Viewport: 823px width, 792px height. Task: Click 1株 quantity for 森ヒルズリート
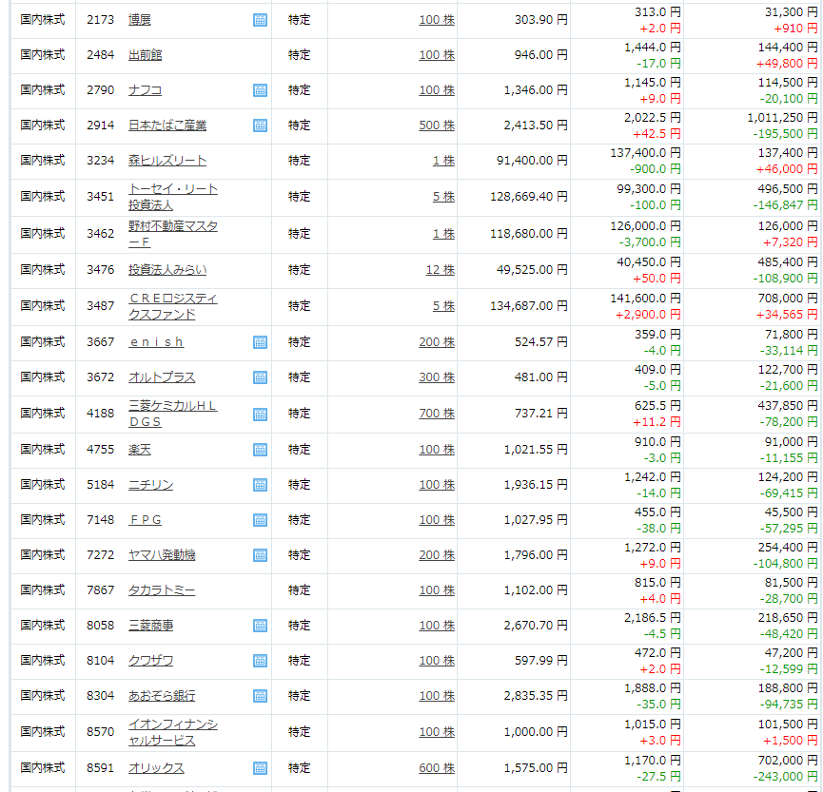(443, 161)
